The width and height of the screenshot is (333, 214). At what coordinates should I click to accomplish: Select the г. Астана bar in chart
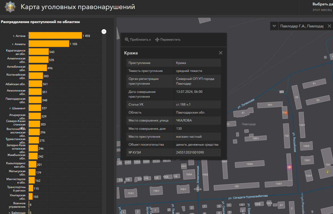pos(55,36)
